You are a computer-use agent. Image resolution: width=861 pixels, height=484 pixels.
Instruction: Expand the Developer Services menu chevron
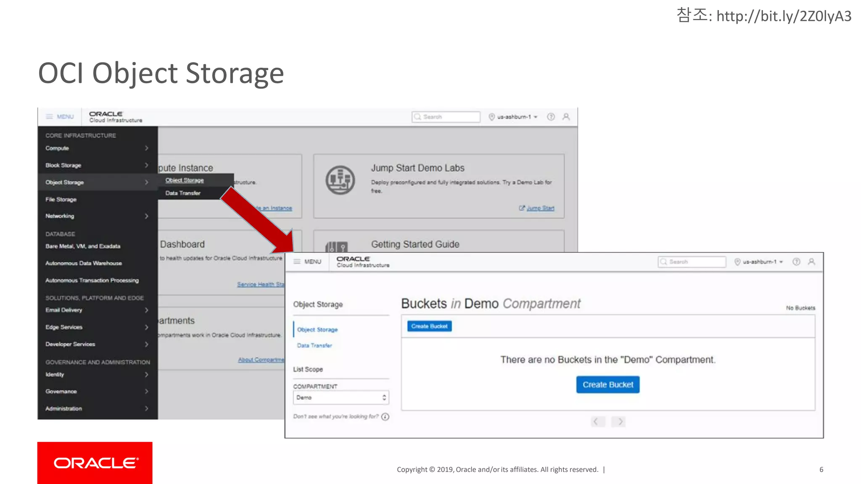click(x=146, y=344)
